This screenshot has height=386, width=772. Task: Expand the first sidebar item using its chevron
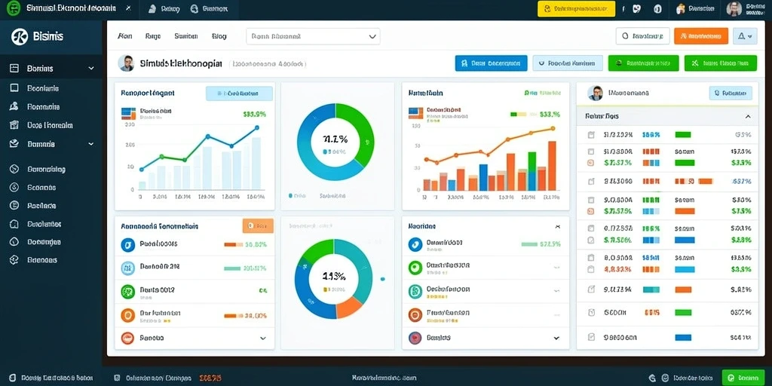(91, 69)
